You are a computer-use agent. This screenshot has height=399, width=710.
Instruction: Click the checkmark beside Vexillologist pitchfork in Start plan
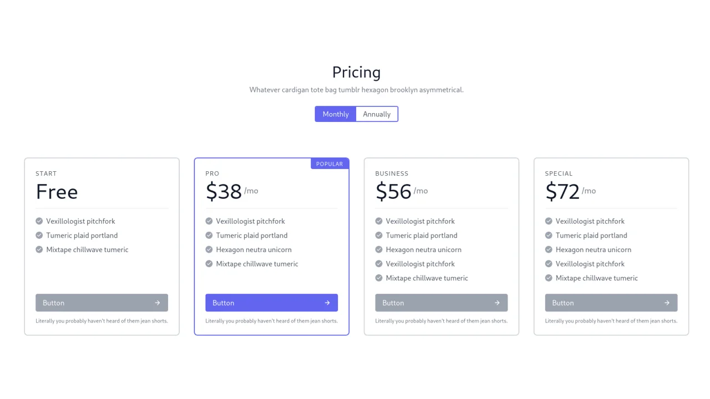tap(39, 221)
